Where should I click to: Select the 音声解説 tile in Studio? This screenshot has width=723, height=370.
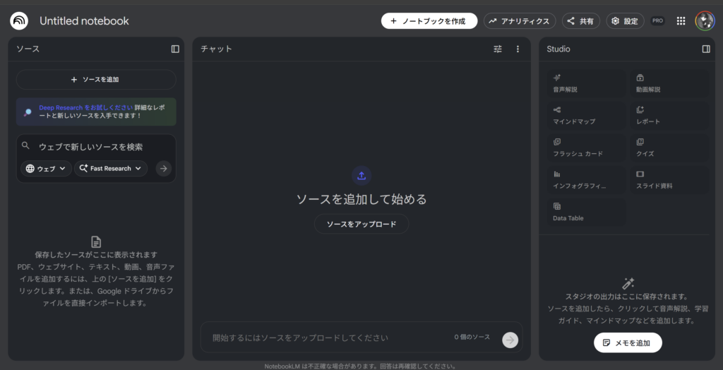click(x=585, y=83)
